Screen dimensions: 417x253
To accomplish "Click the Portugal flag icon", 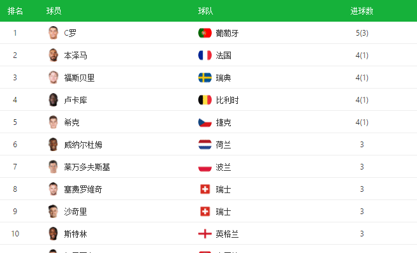I will [x=205, y=33].
